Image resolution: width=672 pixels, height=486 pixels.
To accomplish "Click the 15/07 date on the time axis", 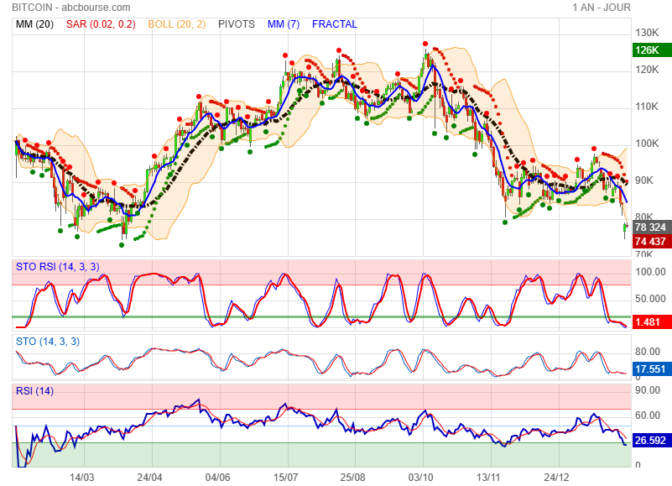I will pyautogui.click(x=286, y=477).
